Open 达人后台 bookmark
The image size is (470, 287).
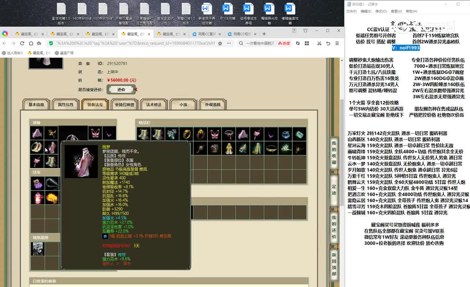(x=13, y=53)
